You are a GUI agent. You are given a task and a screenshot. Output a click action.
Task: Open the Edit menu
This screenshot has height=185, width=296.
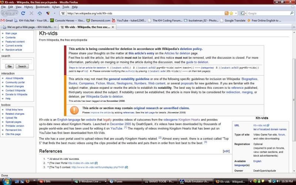click(x=11, y=7)
